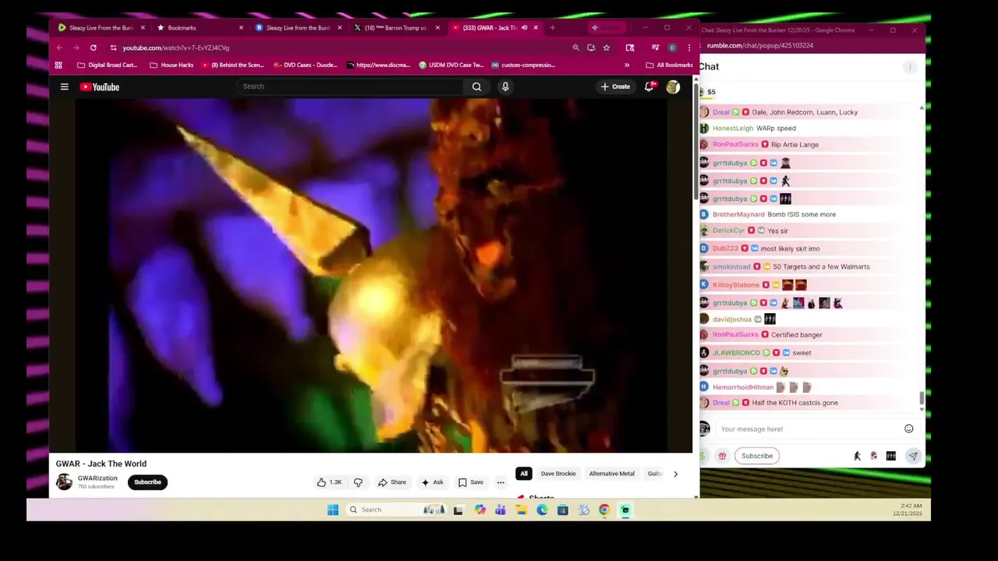Click Subscribe in the Rumble chat window
Screen dimensions: 998x561
pyautogui.click(x=757, y=456)
